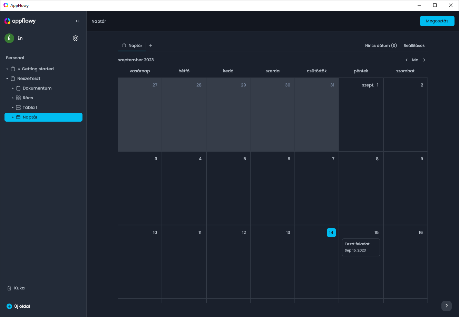
Task: Select the highlighted day 14
Action: [331, 233]
